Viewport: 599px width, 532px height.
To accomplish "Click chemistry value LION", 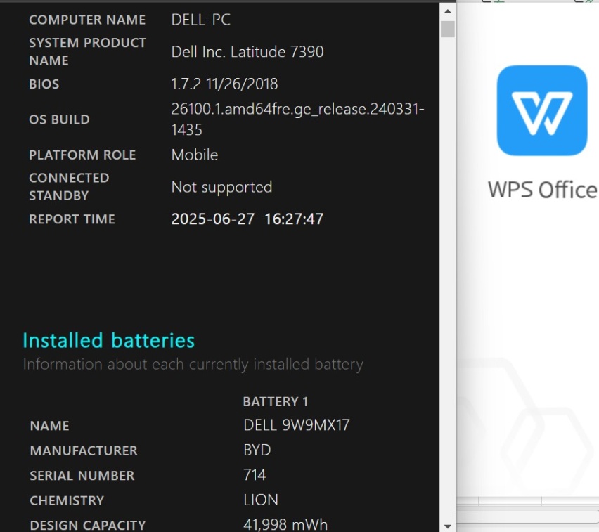I will click(x=261, y=500).
